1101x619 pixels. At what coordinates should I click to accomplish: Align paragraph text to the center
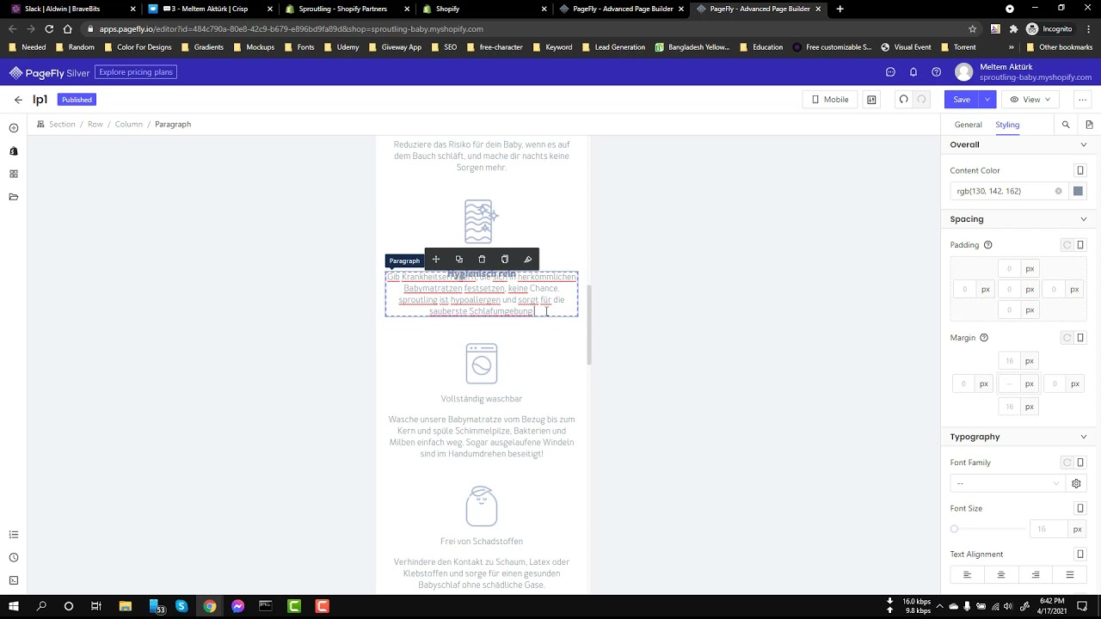(x=1001, y=574)
